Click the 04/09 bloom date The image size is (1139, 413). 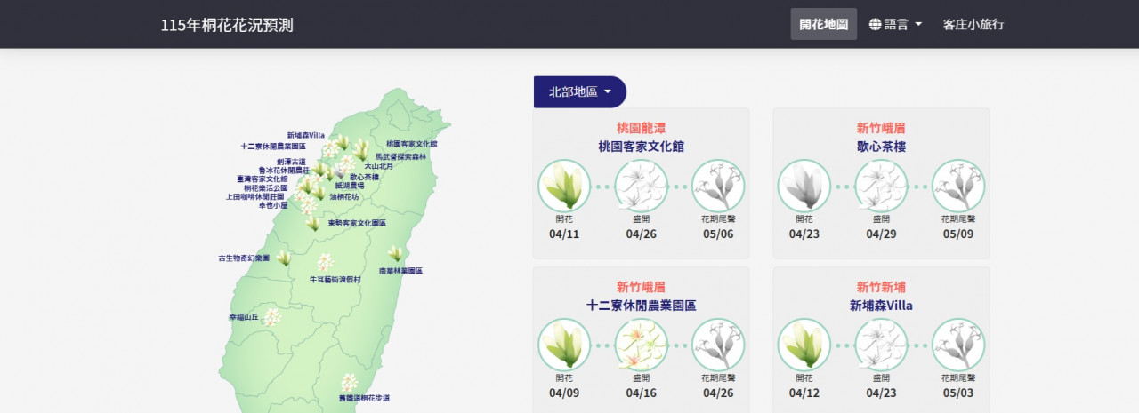(x=564, y=393)
